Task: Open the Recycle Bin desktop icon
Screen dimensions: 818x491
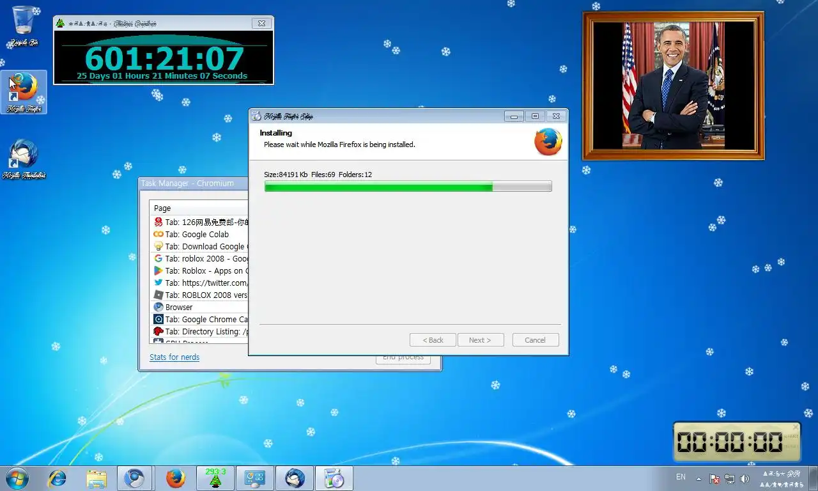Action: click(x=24, y=26)
